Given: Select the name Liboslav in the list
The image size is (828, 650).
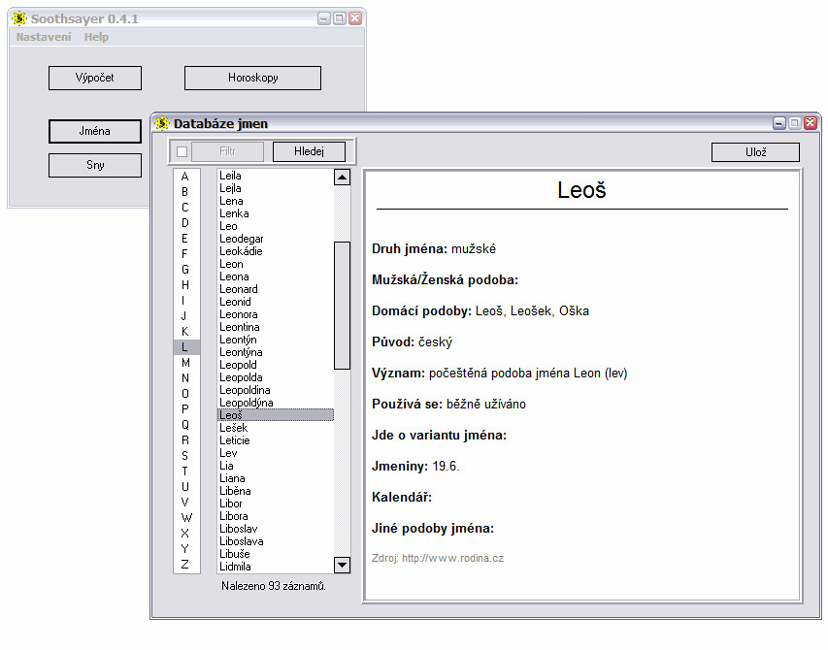Looking at the screenshot, I should (276, 529).
